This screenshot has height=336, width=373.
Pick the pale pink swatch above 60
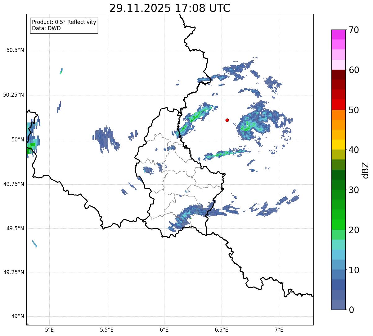click(x=338, y=65)
